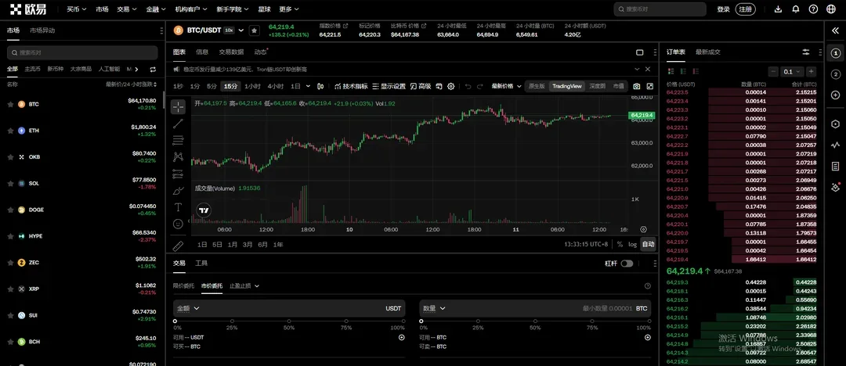Open language globe icon
846x366 pixels.
(x=831, y=9)
